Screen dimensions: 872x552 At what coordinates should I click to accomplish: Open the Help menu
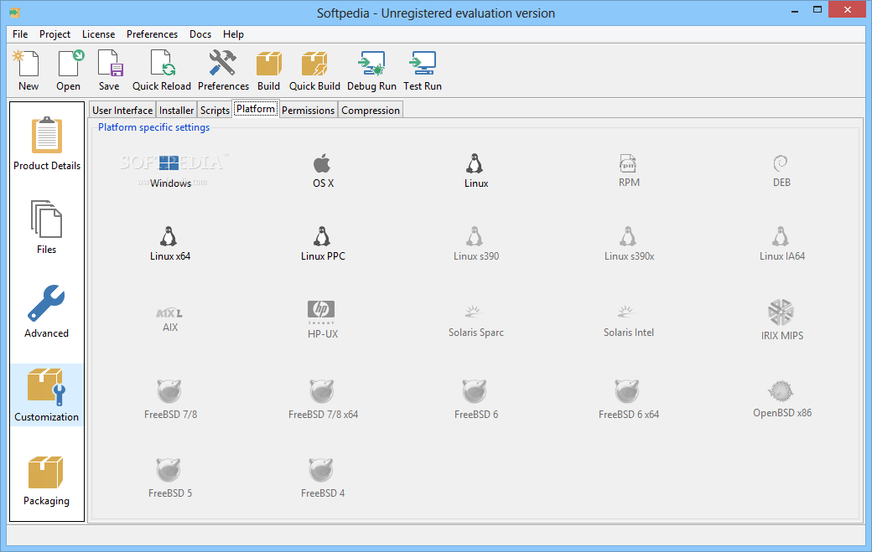click(234, 34)
